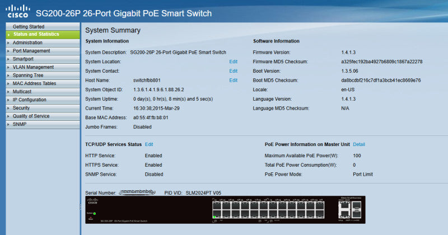Image resolution: width=448 pixels, height=235 pixels.
Task: Expand the Smartport arrow
Action: point(8,59)
